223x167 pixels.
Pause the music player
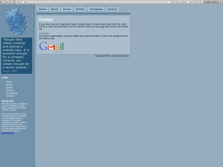click(x=7, y=2)
